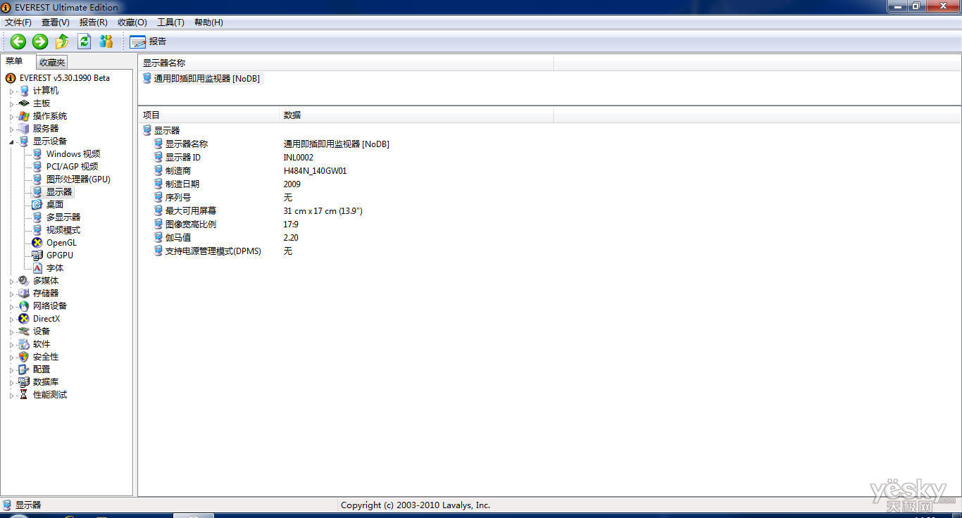Open 视频模式 tree item
This screenshot has height=518, width=962.
63,230
